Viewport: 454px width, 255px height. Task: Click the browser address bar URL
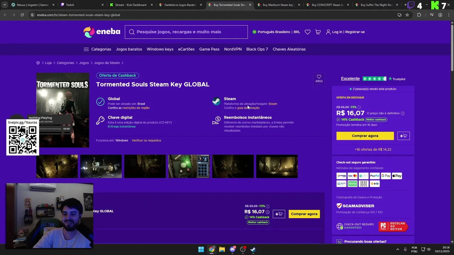pyautogui.click(x=78, y=15)
